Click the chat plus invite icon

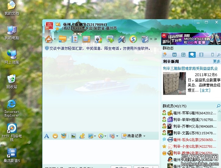(110, 39)
